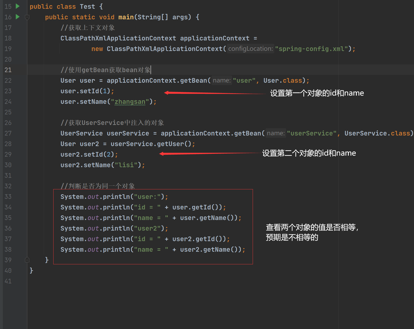Click applicationContext variable declaration on line 18
The width and height of the screenshot is (414, 329).
pos(215,38)
